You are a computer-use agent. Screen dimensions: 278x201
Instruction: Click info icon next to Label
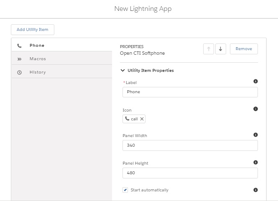tap(255, 81)
